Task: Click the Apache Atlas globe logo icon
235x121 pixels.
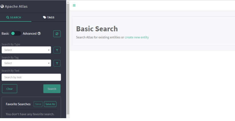Action: pyautogui.click(x=2, y=7)
